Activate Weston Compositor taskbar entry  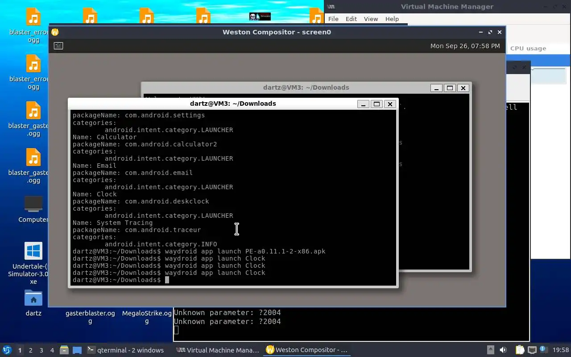pyautogui.click(x=307, y=350)
